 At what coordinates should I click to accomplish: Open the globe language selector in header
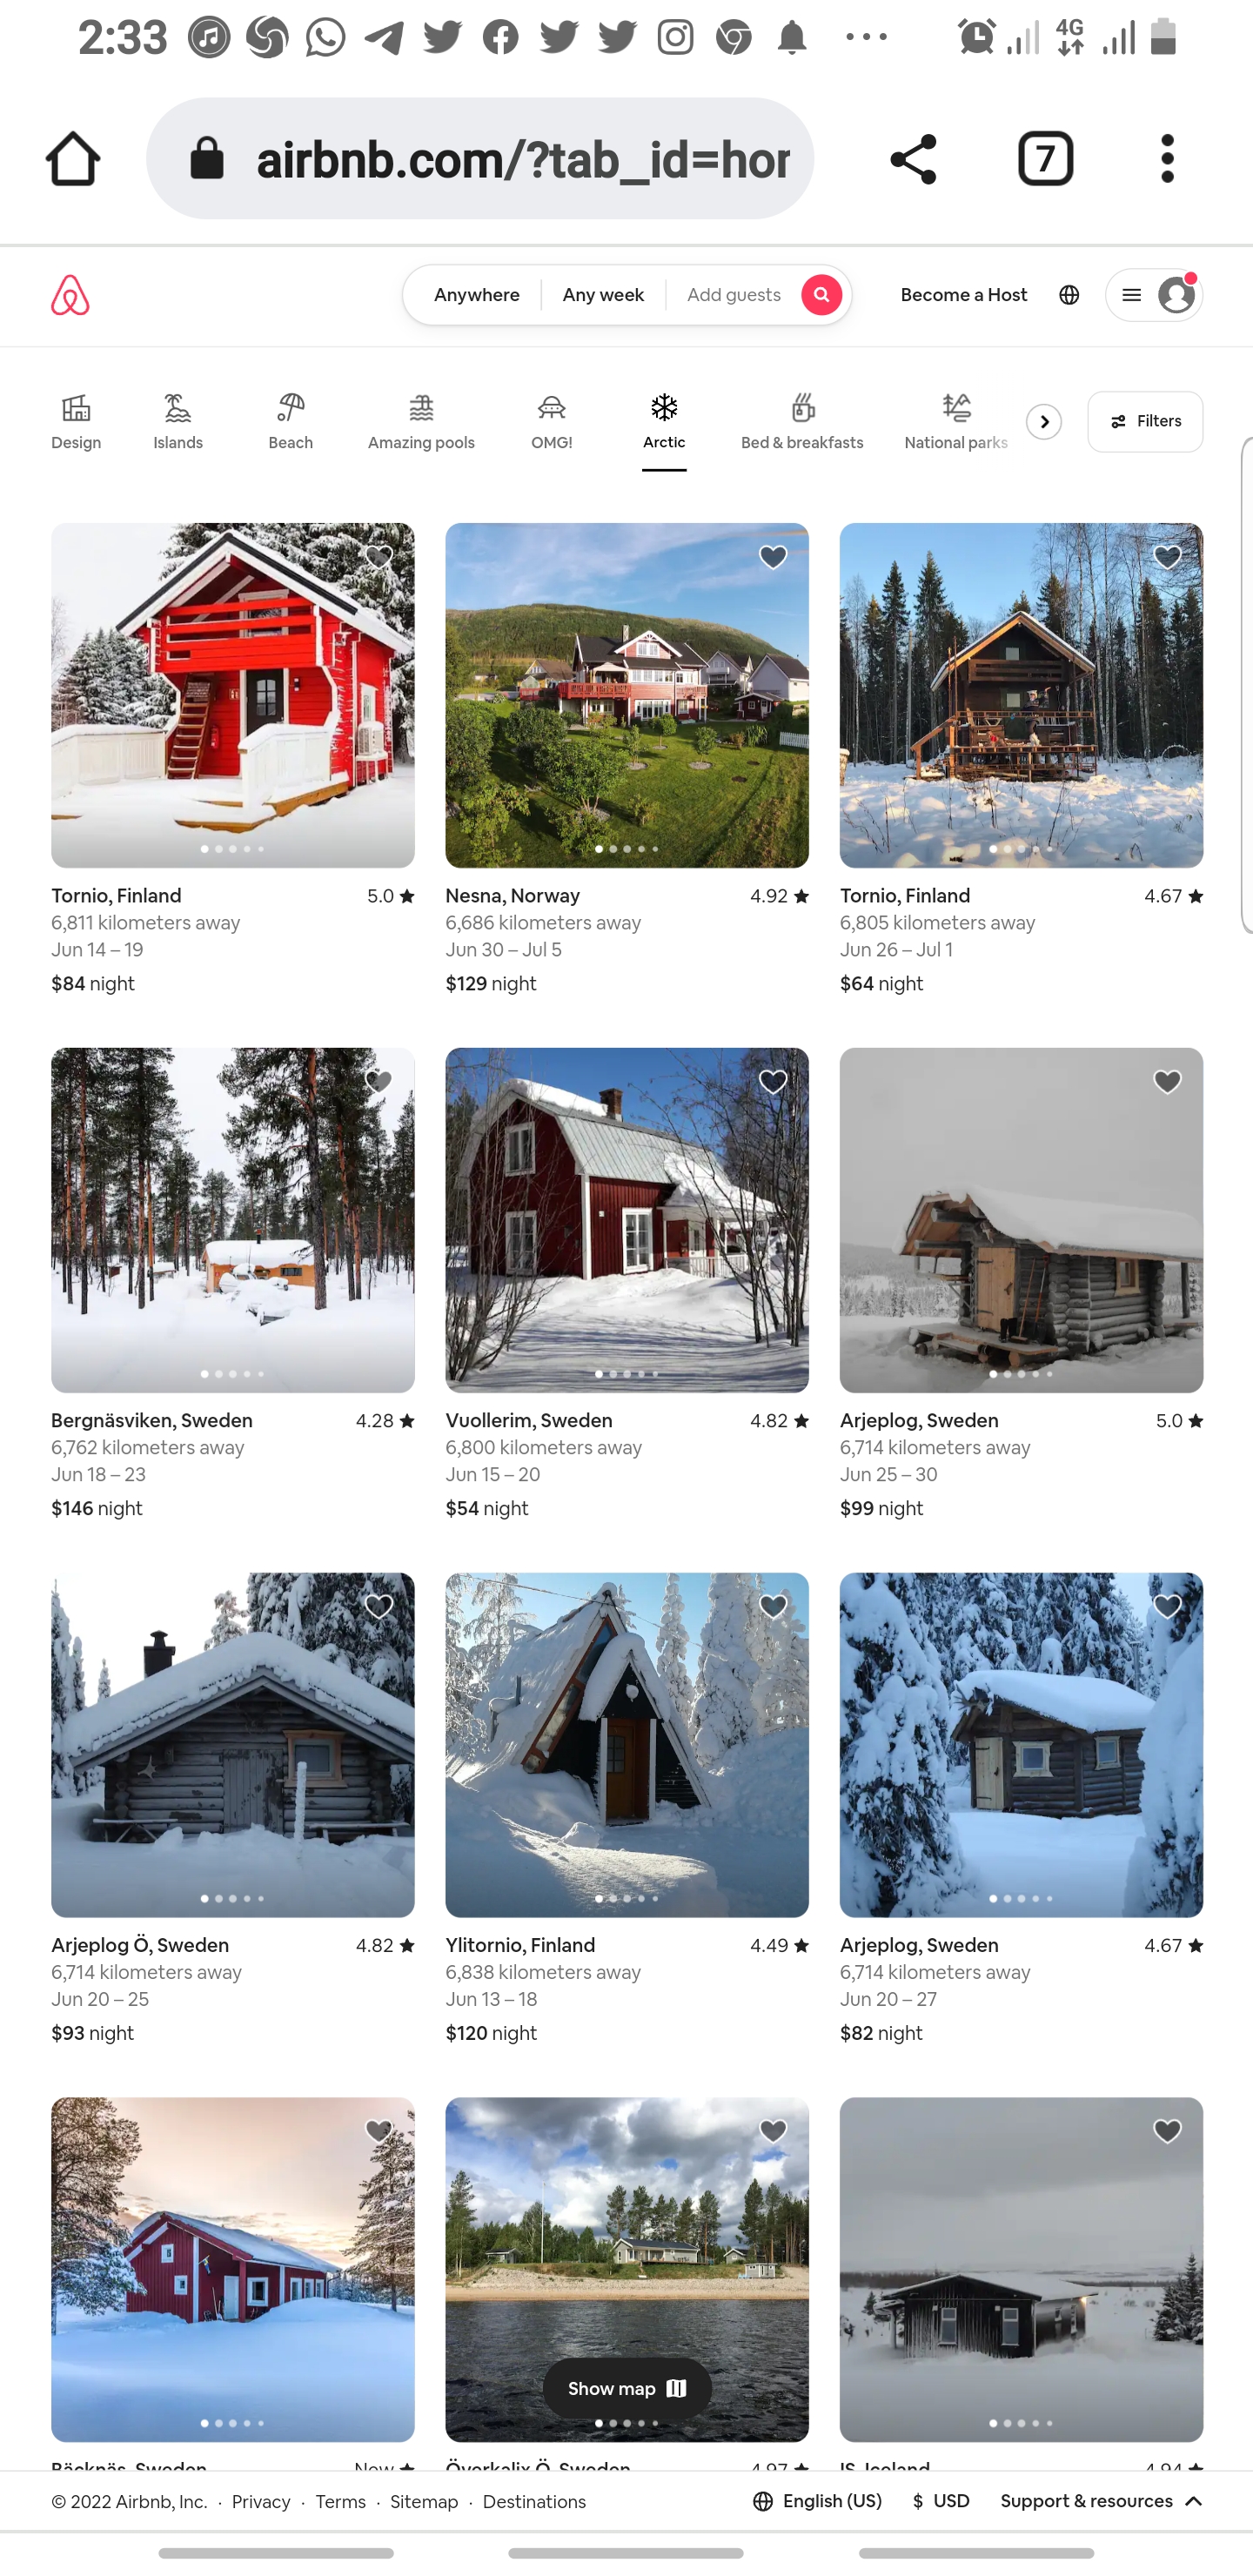(1069, 295)
